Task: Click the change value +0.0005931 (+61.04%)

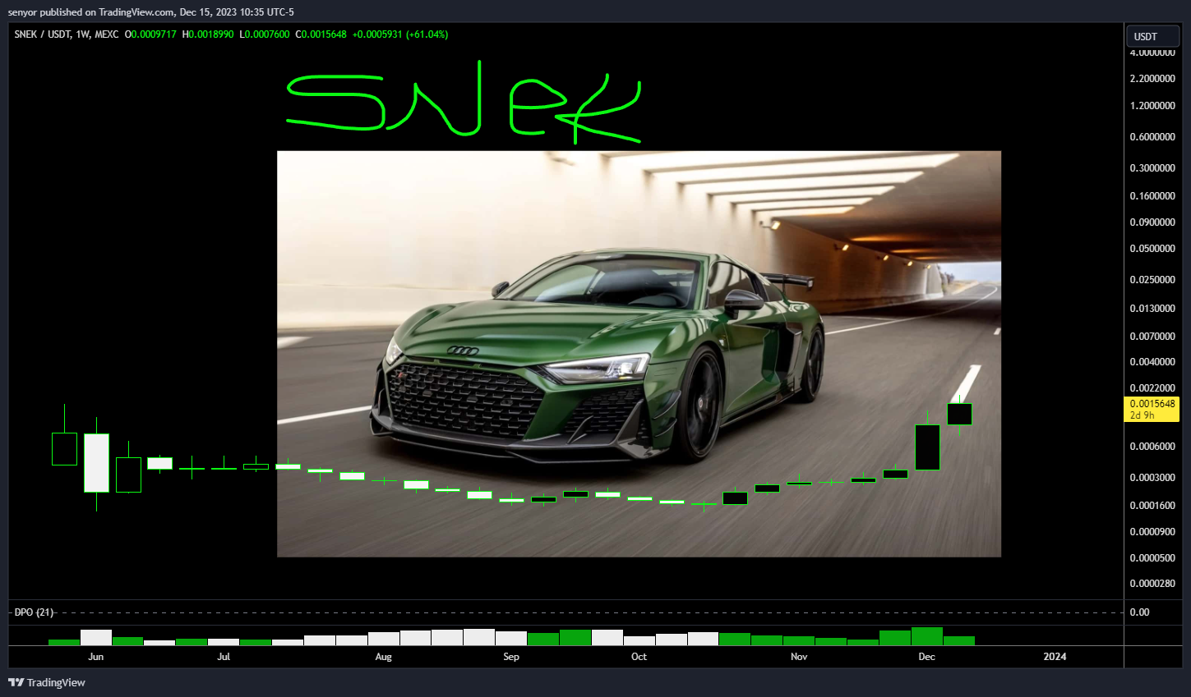Action: (400, 34)
